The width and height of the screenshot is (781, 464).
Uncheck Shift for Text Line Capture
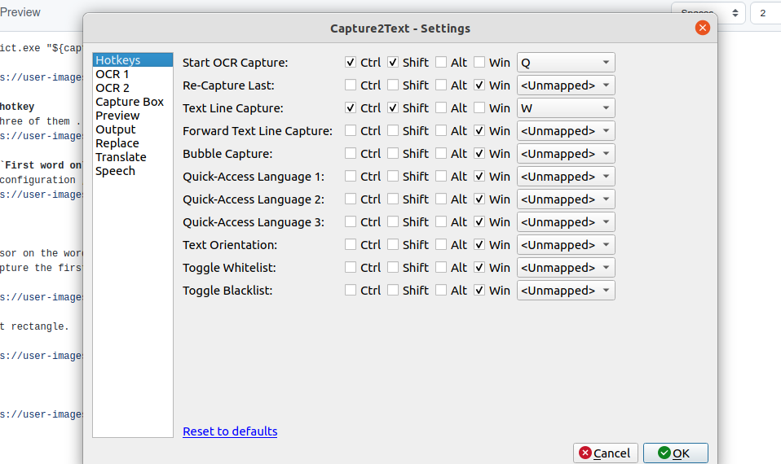[393, 108]
